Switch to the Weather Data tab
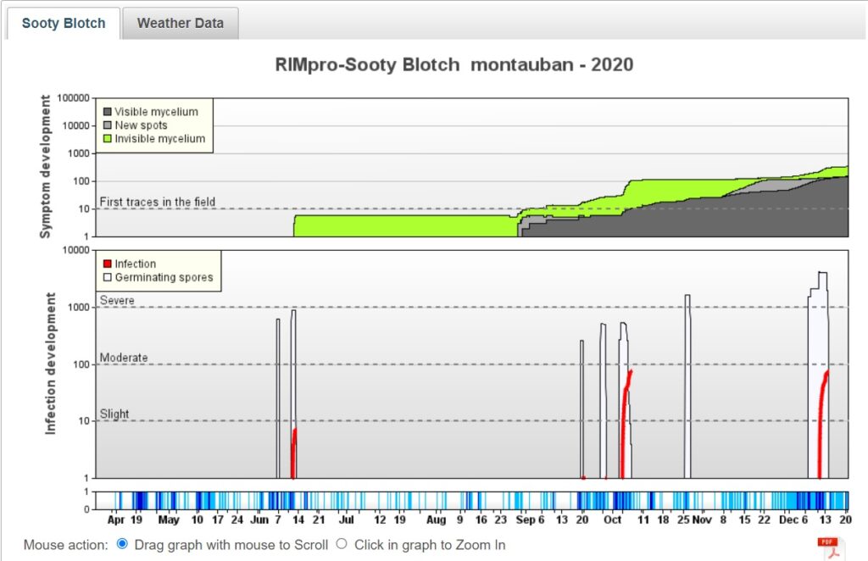Viewport: 868px width, 561px height. coord(181,23)
